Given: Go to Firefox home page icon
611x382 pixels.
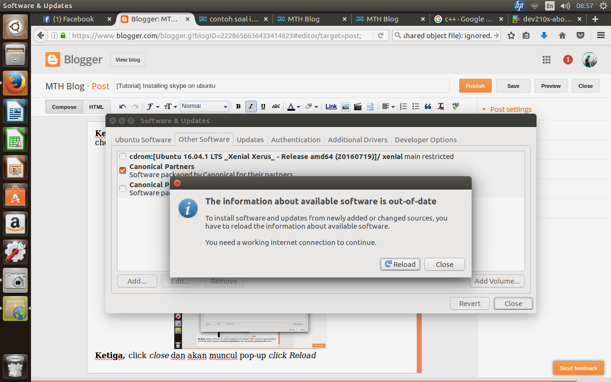Looking at the screenshot, I should (562, 35).
